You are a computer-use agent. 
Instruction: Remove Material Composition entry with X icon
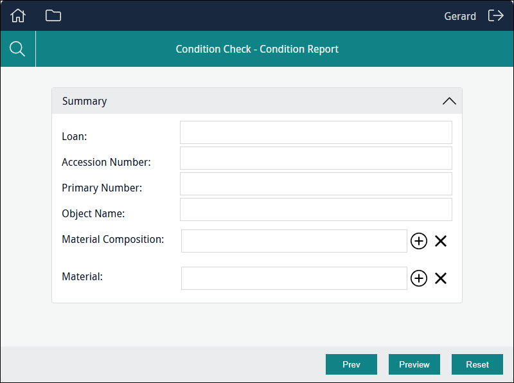pos(441,241)
